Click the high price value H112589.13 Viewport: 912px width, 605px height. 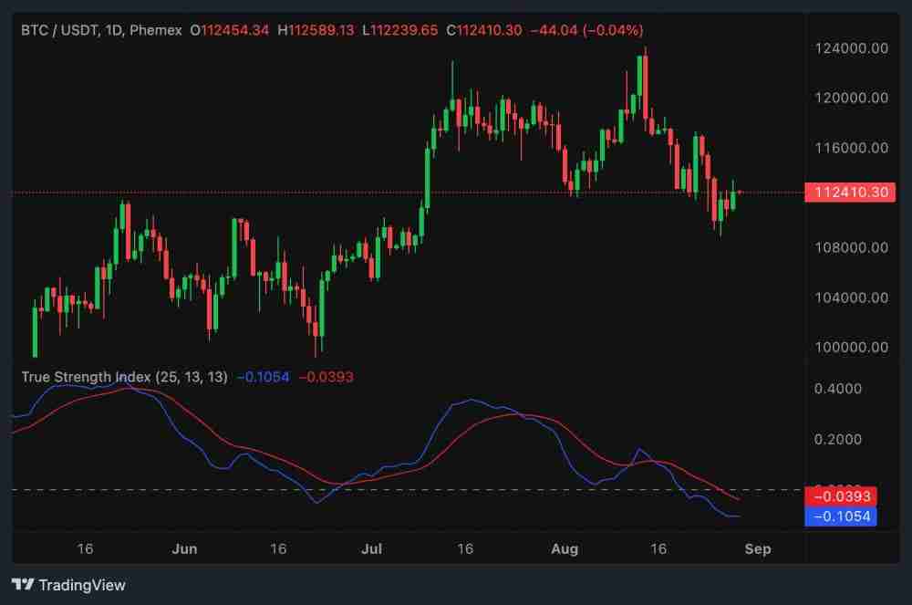[316, 30]
